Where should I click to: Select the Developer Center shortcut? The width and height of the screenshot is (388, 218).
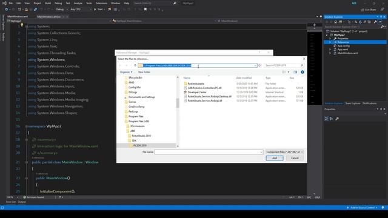coord(196,92)
